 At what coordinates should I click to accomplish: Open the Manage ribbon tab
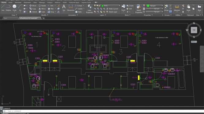pyautogui.click(x=42, y=2)
